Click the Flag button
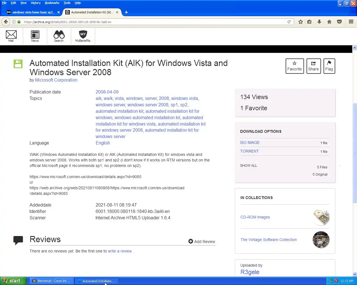Image resolution: width=357 pixels, height=285 pixels. pos(329,66)
